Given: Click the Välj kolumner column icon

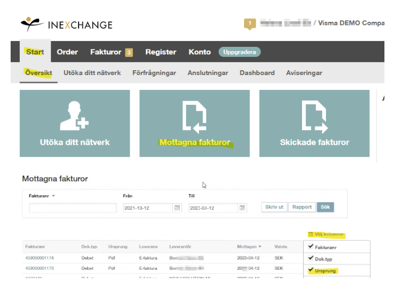Looking at the screenshot, I should pyautogui.click(x=311, y=234).
